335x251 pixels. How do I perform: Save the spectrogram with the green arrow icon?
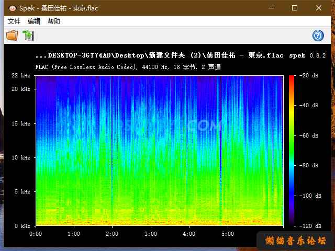tap(28, 36)
